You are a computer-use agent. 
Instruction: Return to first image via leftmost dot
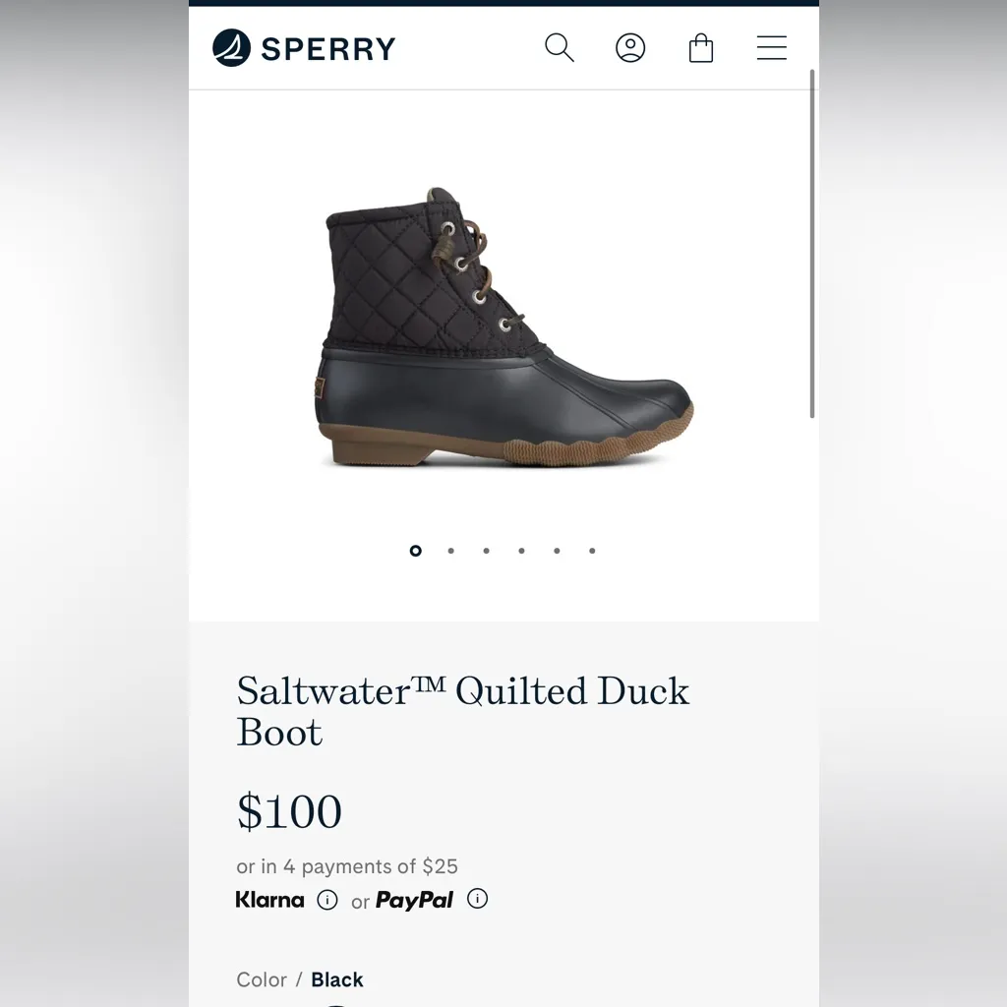coord(416,551)
